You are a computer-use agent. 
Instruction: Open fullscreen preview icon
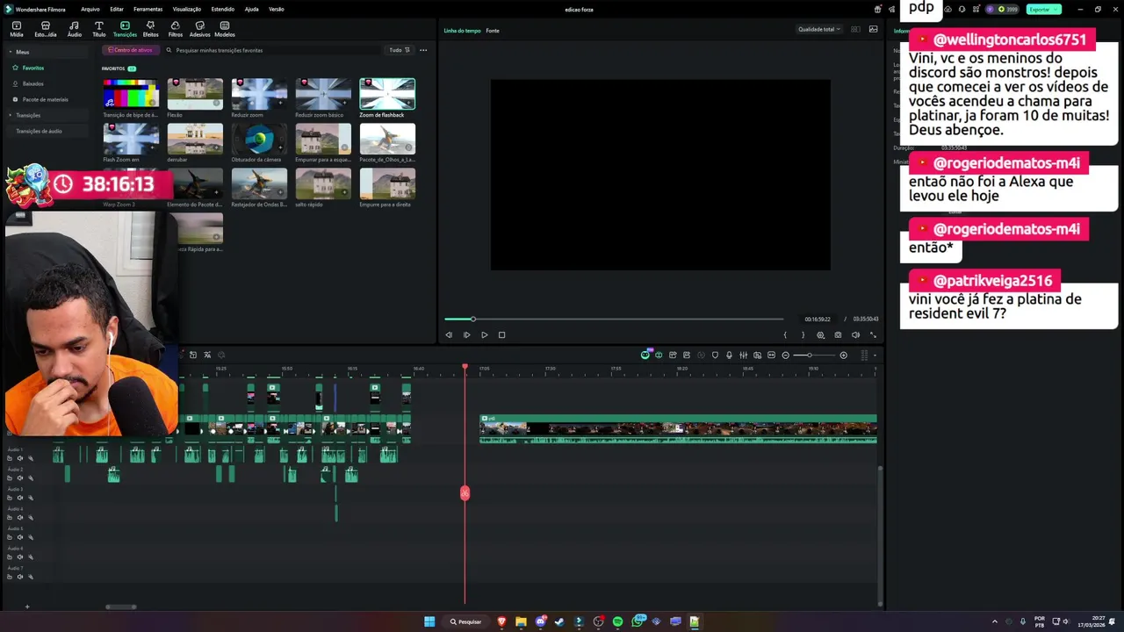[x=873, y=334]
